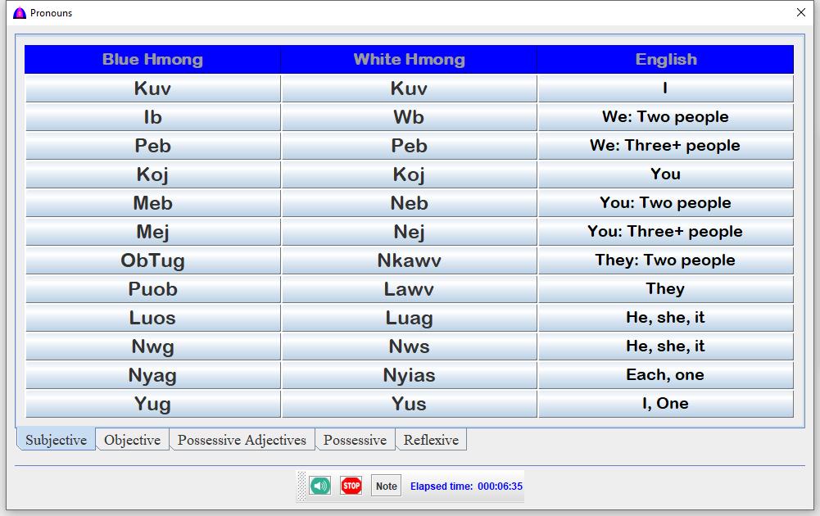Click the White Hmong column header
This screenshot has height=516, width=820.
coord(409,60)
